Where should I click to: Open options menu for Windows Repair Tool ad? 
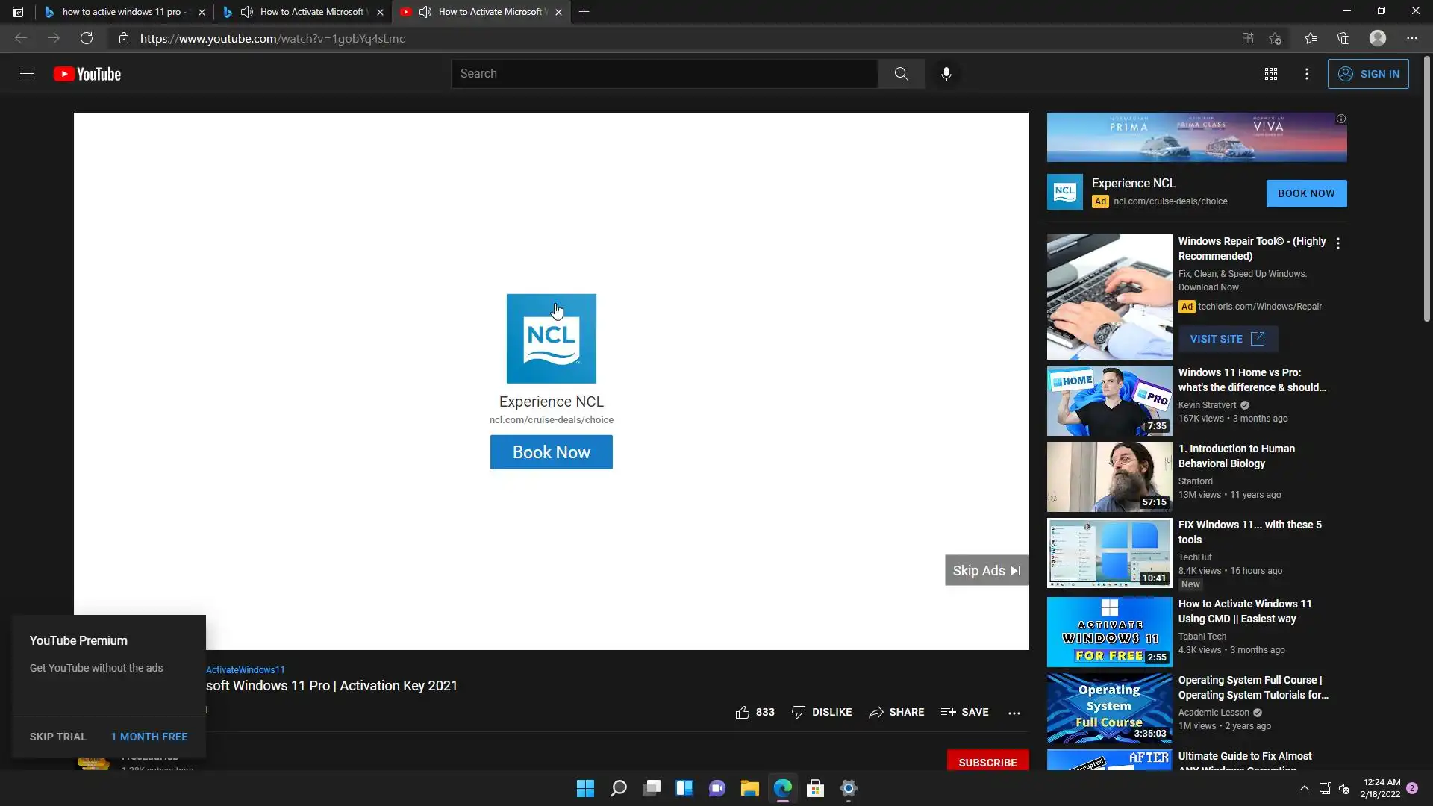(1337, 243)
